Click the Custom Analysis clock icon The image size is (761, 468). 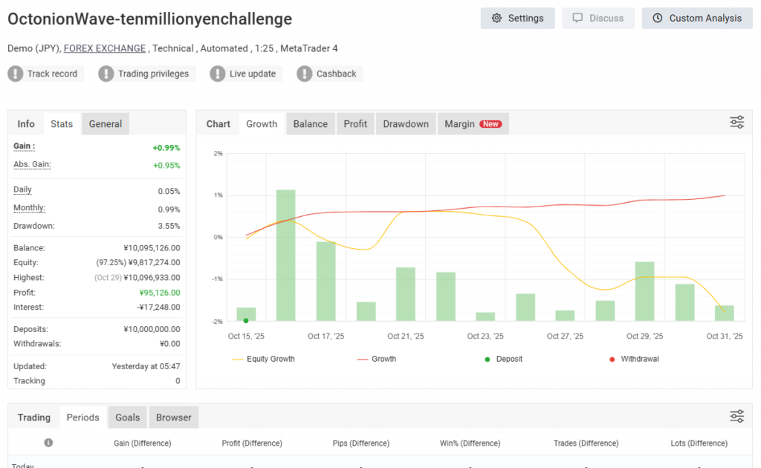tap(658, 19)
